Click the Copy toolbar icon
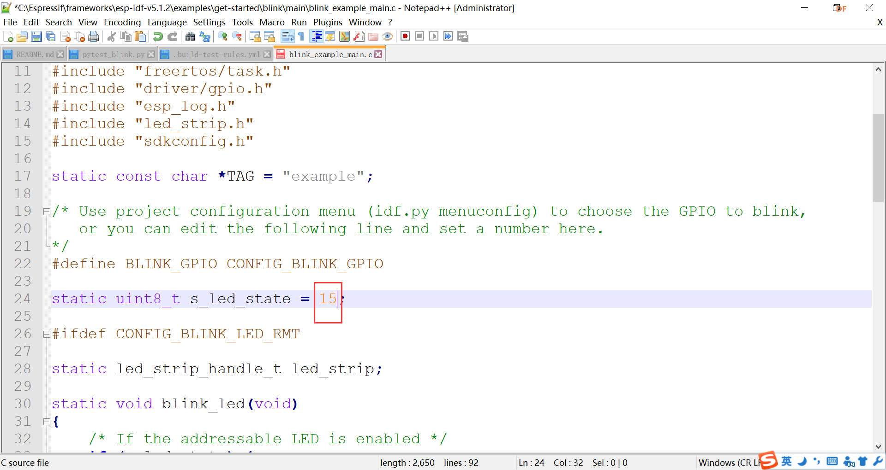The width and height of the screenshot is (886, 470). coord(126,36)
